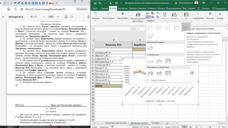This screenshot has width=228, height=128.
Task: Open the Повременная оплата sheet
Action: point(116,123)
